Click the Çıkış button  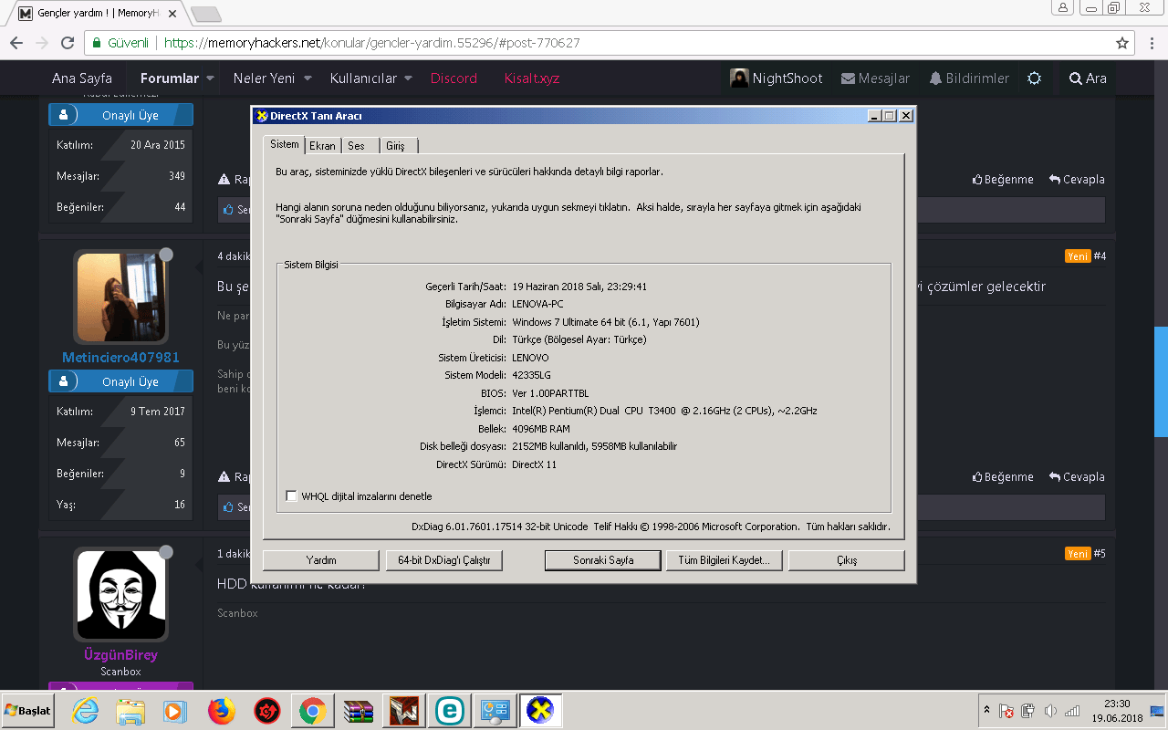point(847,560)
